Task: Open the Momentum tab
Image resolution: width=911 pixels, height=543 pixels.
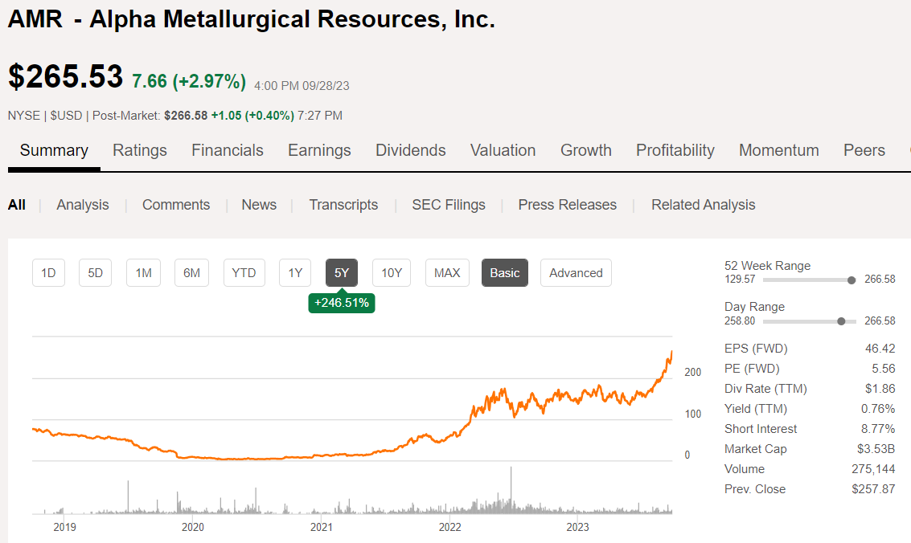Action: [x=778, y=150]
